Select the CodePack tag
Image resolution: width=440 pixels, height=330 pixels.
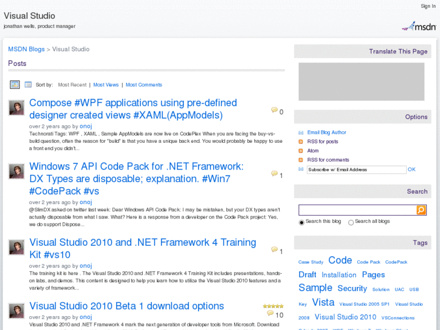(396, 262)
